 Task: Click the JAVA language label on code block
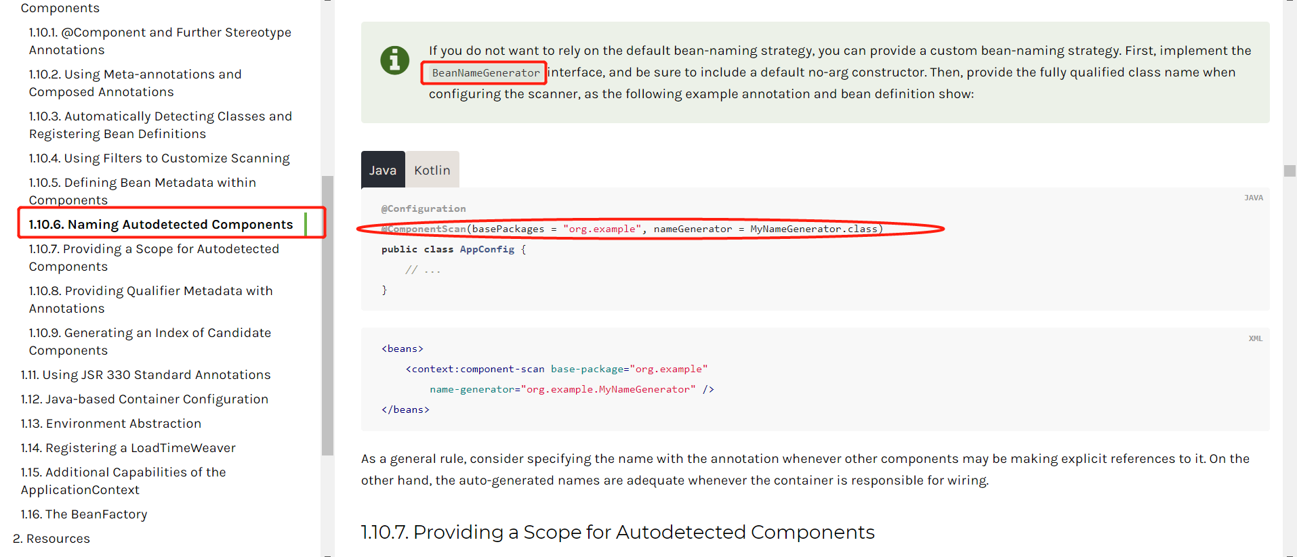click(1254, 198)
